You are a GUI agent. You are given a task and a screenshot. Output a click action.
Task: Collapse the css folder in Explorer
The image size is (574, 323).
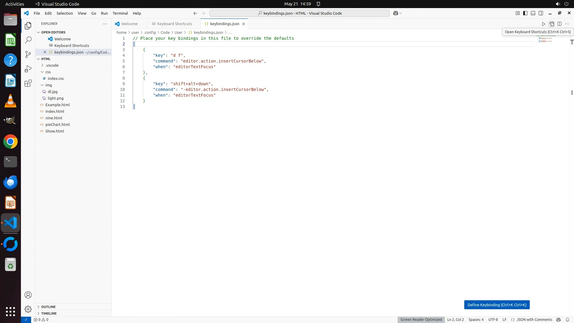tap(48, 72)
